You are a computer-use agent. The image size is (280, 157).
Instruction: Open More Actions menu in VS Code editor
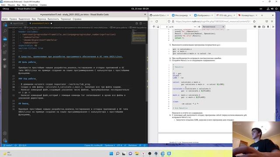coord(144,23)
